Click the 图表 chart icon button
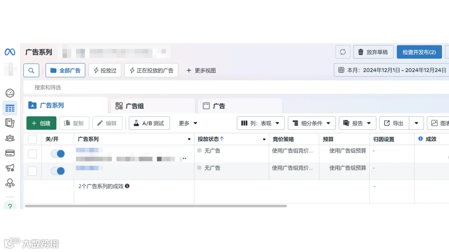This screenshot has width=449, height=252. (x=439, y=123)
